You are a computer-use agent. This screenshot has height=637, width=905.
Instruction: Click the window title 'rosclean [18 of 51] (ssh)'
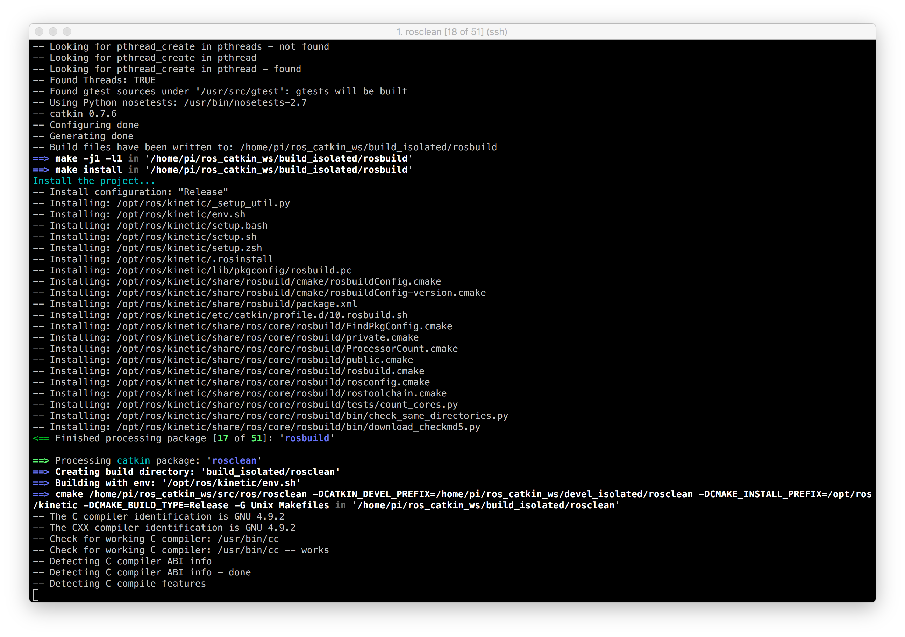tap(452, 31)
